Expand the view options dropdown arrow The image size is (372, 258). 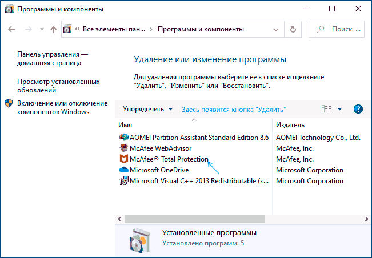pos(339,109)
